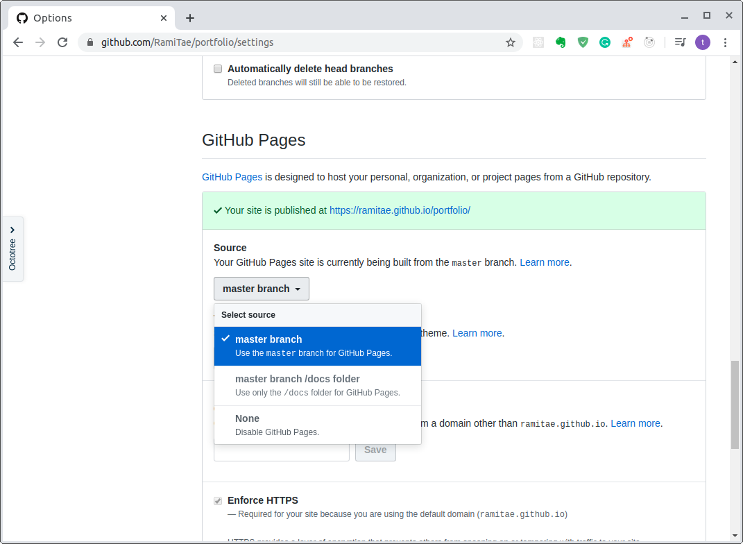Reload the settings page
Screen dimensions: 743x544
coord(62,42)
